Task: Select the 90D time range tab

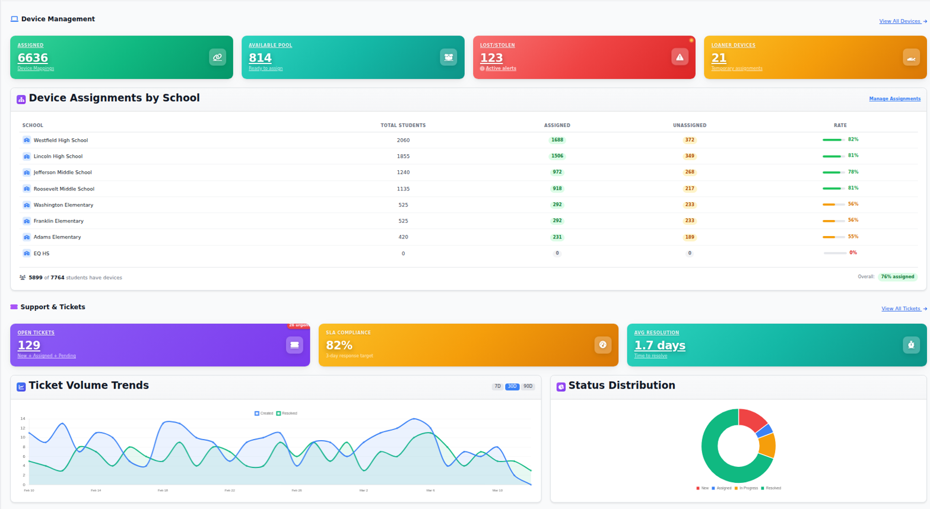Action: point(528,386)
